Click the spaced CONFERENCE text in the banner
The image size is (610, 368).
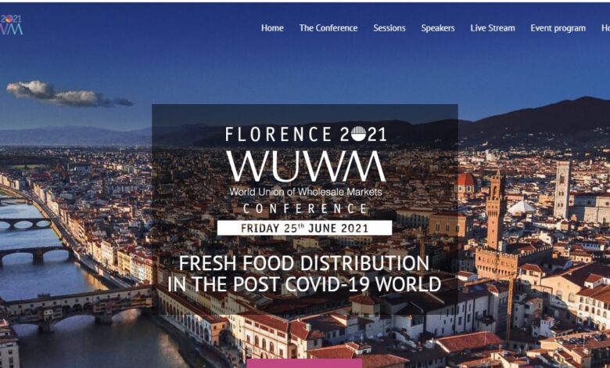click(305, 209)
